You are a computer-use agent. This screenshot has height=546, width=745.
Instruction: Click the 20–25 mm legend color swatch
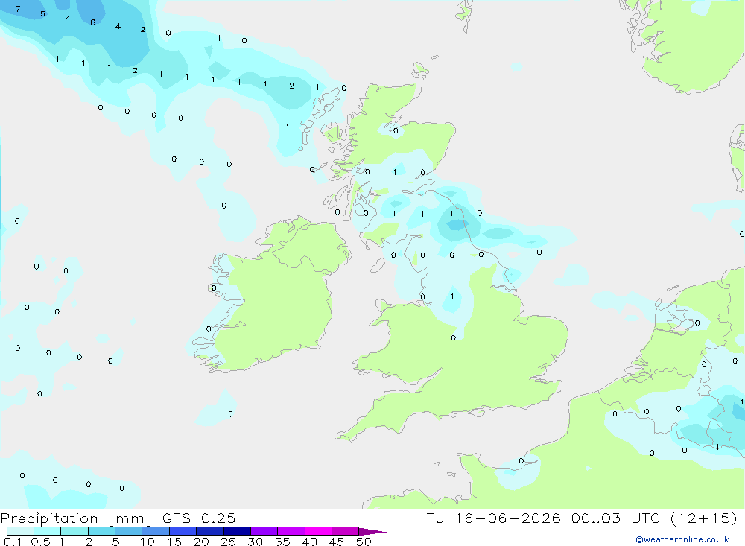(x=209, y=531)
